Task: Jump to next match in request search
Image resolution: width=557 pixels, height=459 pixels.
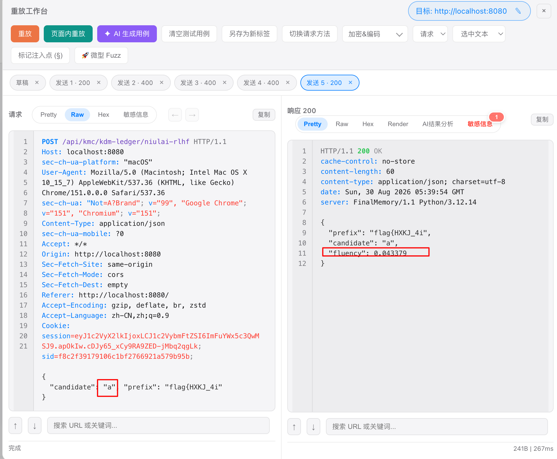Action: (x=35, y=425)
